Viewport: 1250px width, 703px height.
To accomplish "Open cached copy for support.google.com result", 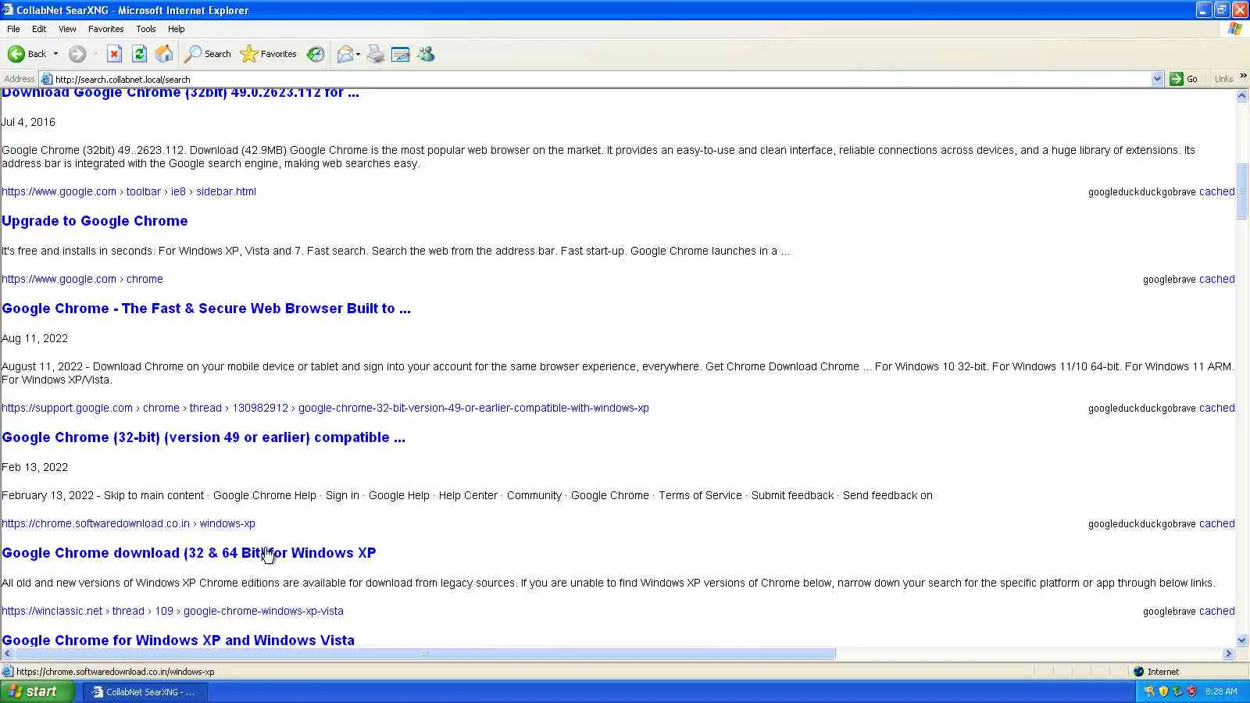I will pos(1217,408).
